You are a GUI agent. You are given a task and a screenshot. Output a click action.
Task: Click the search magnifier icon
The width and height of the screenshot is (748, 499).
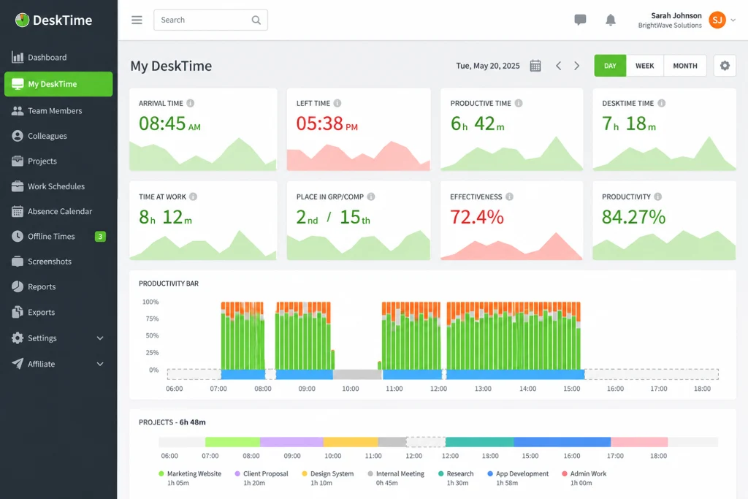coord(256,20)
